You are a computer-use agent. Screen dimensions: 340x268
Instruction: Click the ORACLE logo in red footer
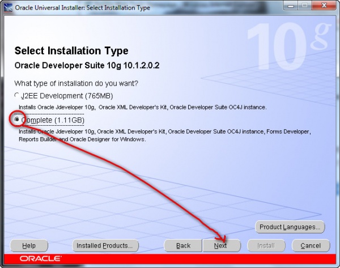(41, 258)
